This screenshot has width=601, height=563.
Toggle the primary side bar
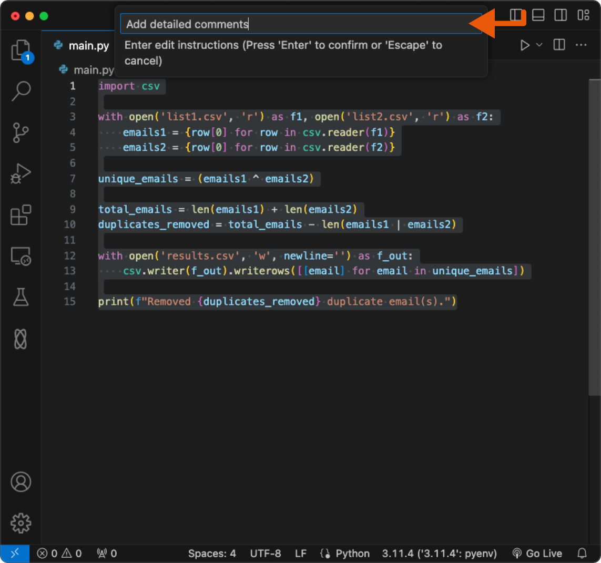[516, 15]
